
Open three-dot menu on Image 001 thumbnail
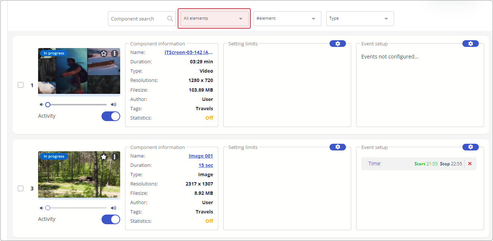115,157
